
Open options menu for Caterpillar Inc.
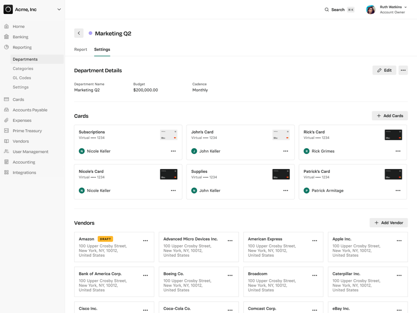[x=399, y=276]
